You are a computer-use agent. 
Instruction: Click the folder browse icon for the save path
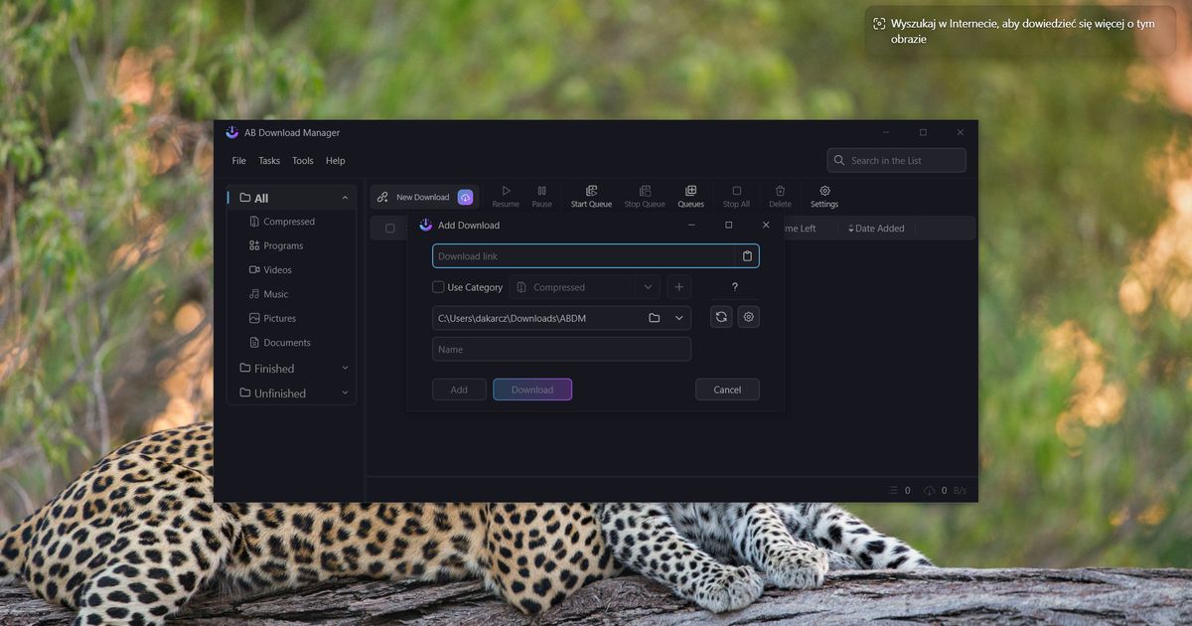point(654,317)
